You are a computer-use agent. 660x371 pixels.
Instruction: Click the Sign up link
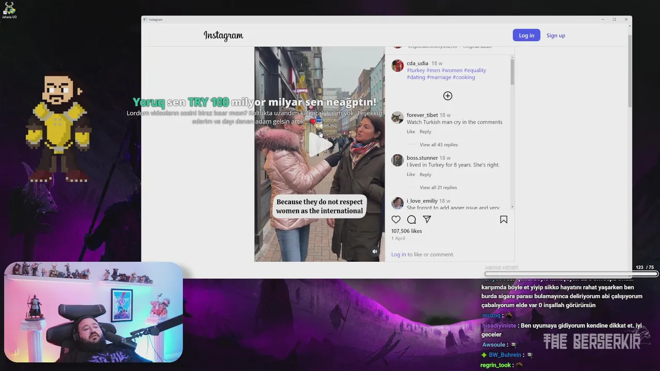click(556, 36)
